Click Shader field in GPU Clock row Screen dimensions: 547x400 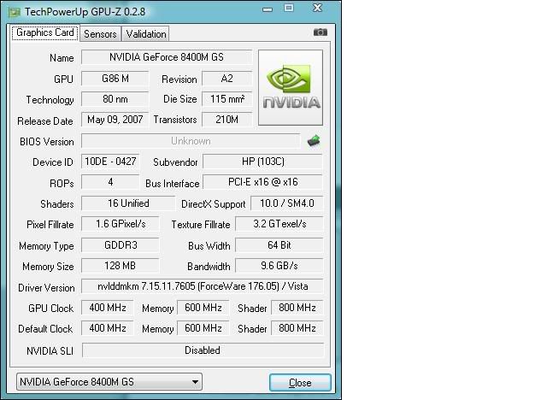[297, 308]
